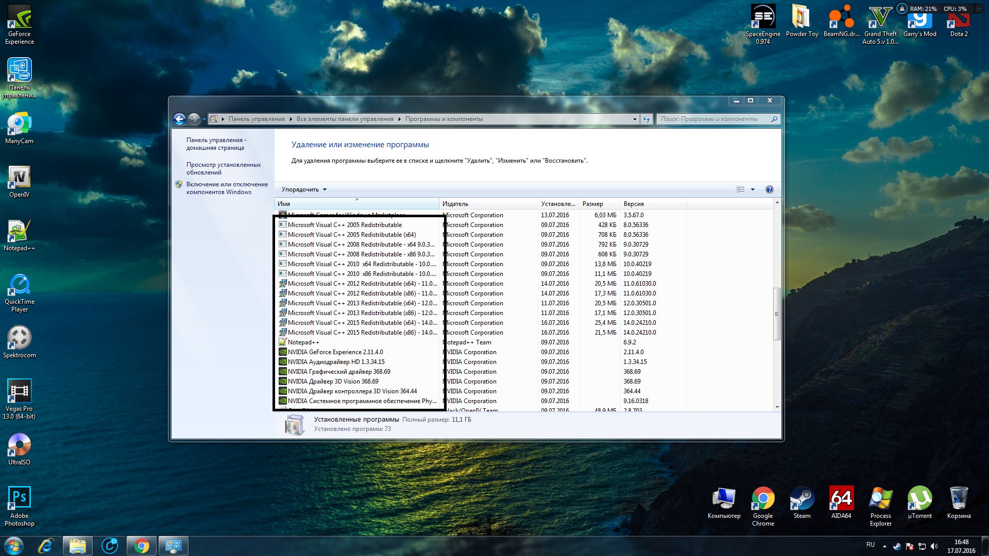The height and width of the screenshot is (556, 989).
Task: Click the program list scroll down arrow
Action: point(777,407)
